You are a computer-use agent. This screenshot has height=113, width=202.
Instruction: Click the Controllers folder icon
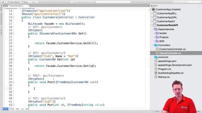(x=156, y=45)
